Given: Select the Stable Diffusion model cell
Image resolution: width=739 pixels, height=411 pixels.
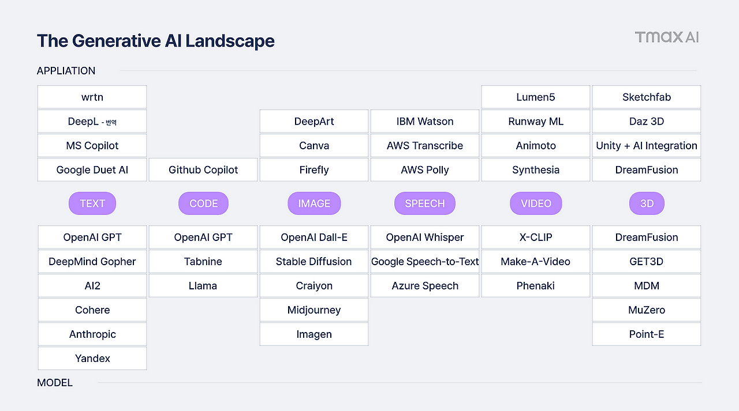Looking at the screenshot, I should click(314, 262).
